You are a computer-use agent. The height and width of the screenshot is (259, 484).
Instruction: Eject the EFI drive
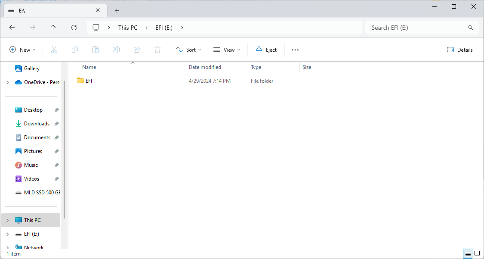266,50
